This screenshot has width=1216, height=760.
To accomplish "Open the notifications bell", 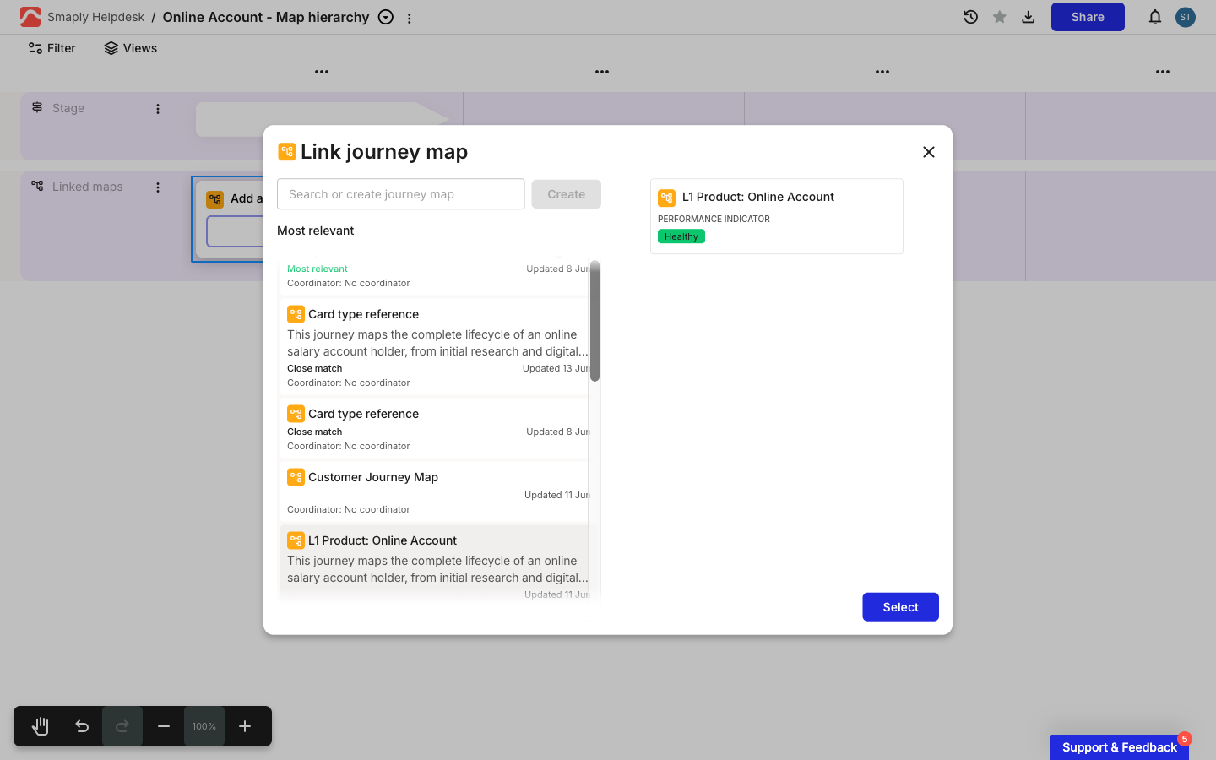I will 1155,17.
